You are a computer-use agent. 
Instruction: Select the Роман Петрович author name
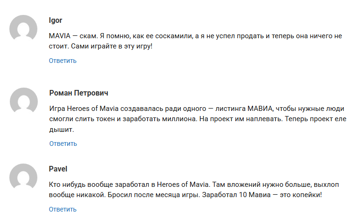tap(79, 93)
